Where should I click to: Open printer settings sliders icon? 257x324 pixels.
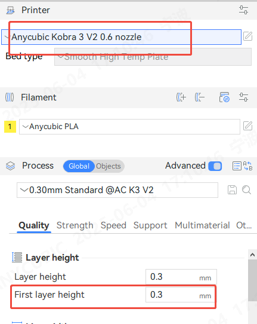point(243,10)
